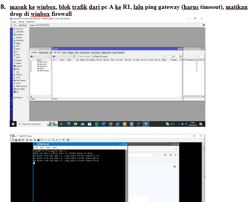
Task: Open WinBox Settings menu
Action: 21,22
